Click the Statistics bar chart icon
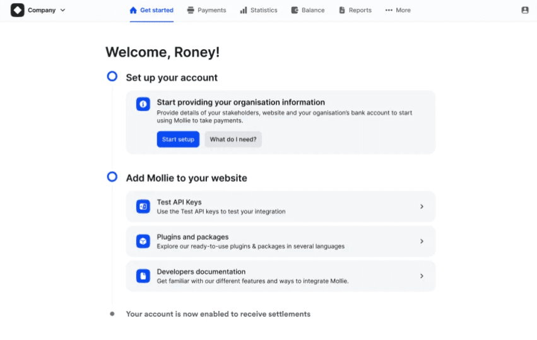This screenshot has width=537, height=340. (x=244, y=10)
